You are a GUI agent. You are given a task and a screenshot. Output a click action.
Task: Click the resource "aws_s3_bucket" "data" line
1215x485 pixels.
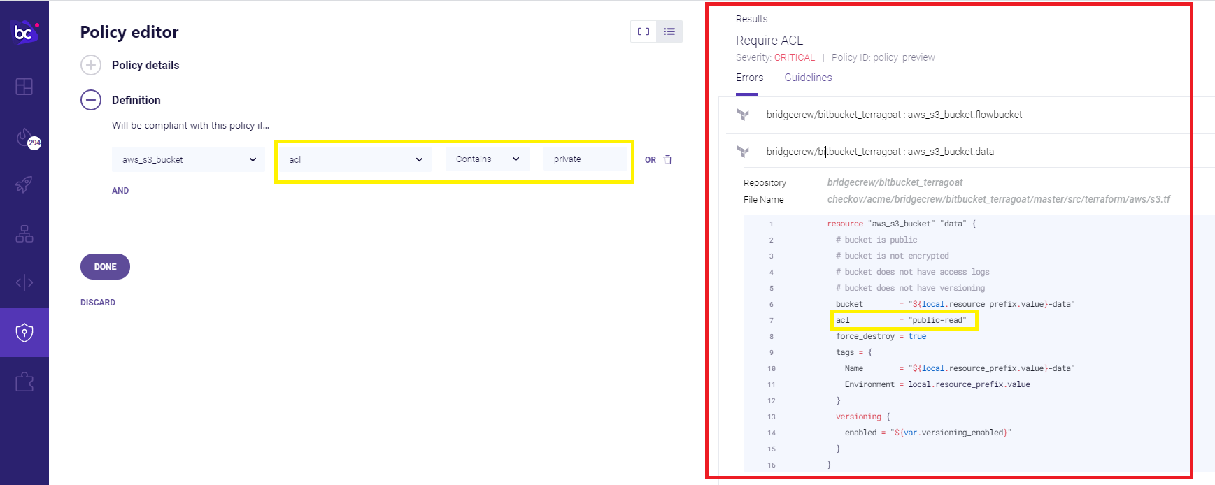tap(901, 224)
